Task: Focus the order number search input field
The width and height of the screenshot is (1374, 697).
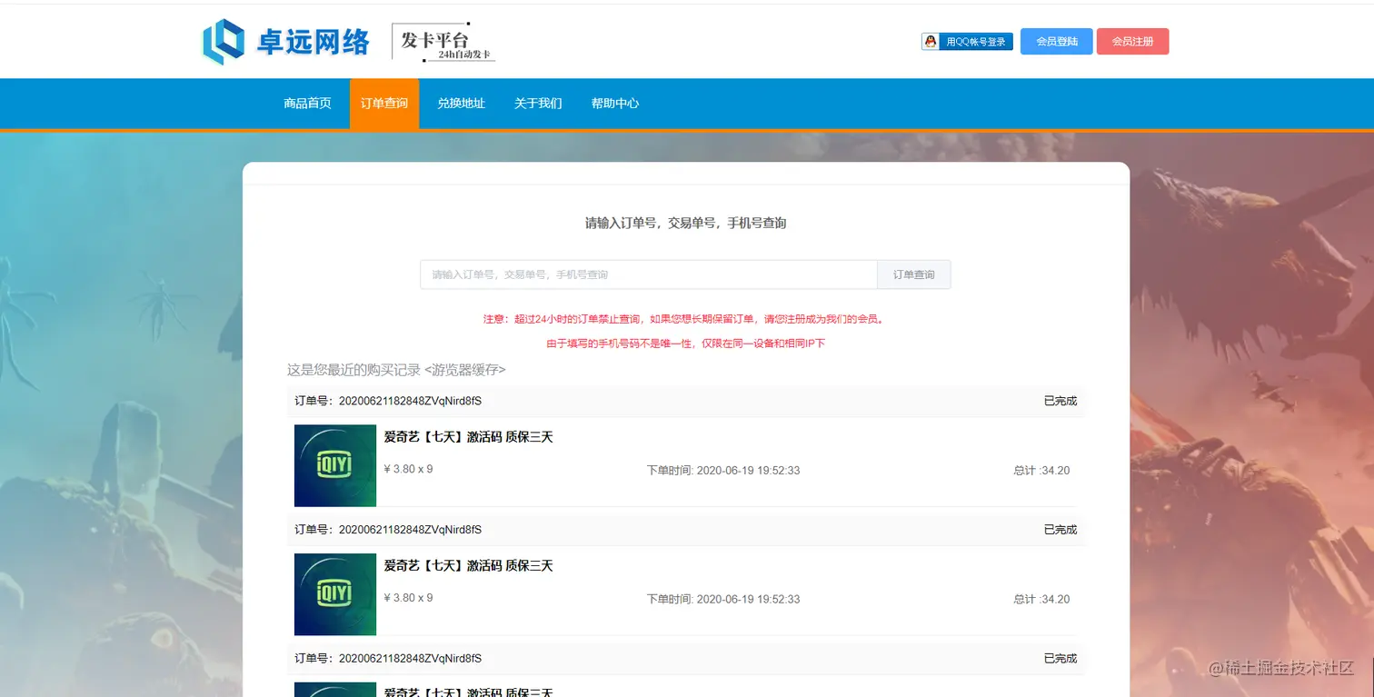Action: coord(649,274)
